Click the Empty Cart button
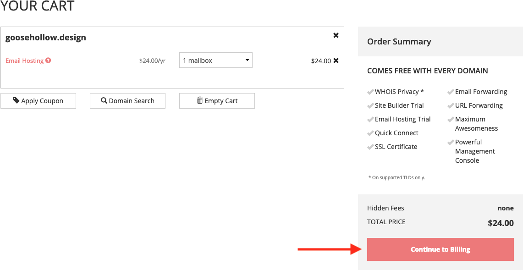 point(217,101)
